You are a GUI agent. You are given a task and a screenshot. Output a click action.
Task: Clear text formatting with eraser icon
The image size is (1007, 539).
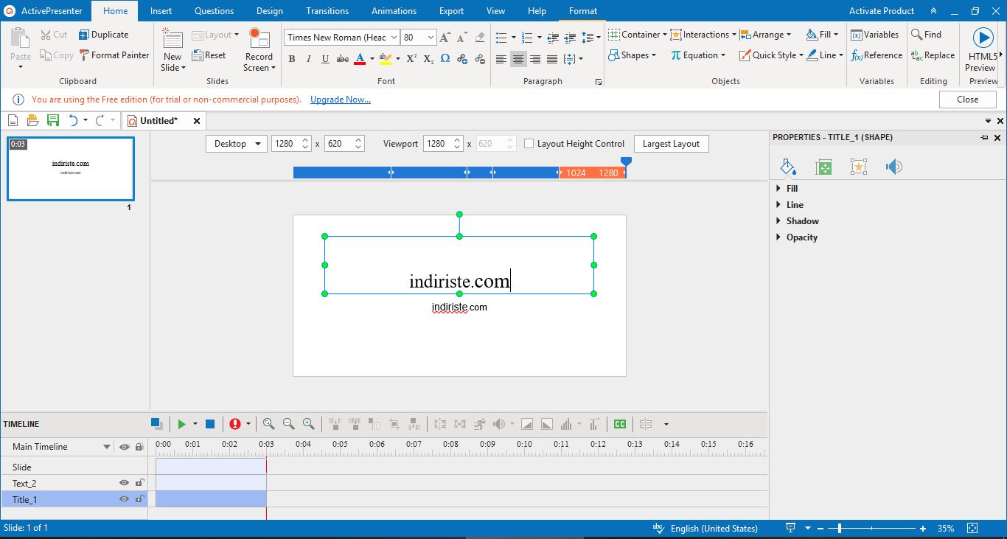pyautogui.click(x=480, y=37)
